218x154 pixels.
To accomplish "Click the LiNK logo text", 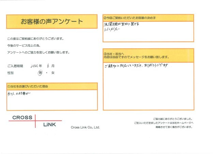I will pos(49,124).
